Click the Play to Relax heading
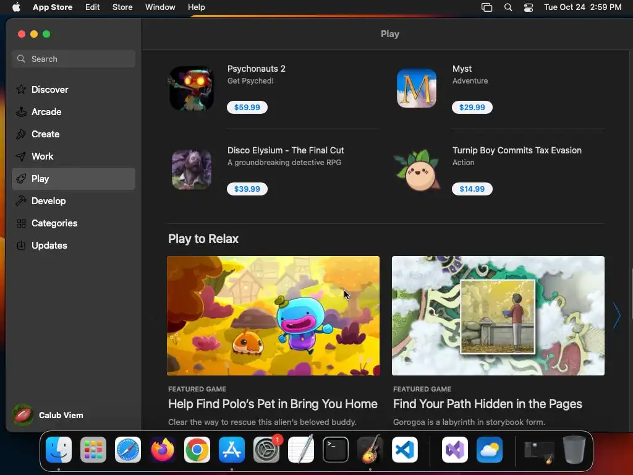 (x=203, y=239)
